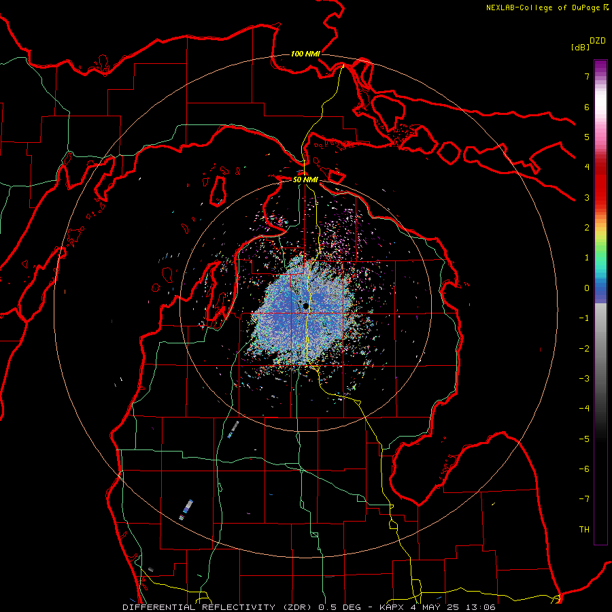
Task: Click the '50 NMI' range ring label
Action: (x=305, y=180)
